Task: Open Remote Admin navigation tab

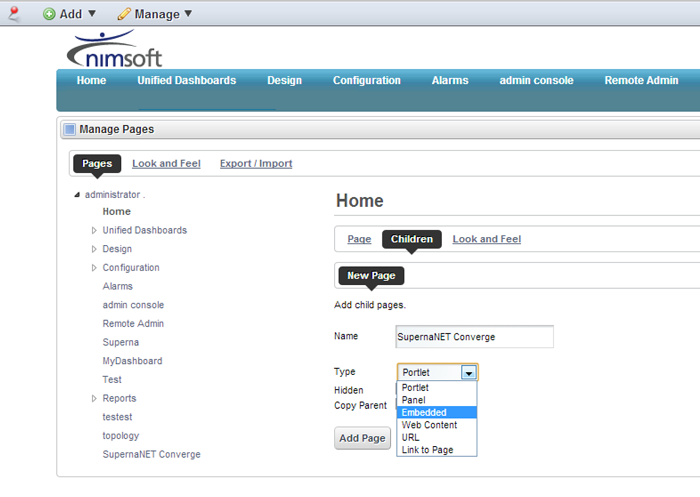Action: (641, 81)
